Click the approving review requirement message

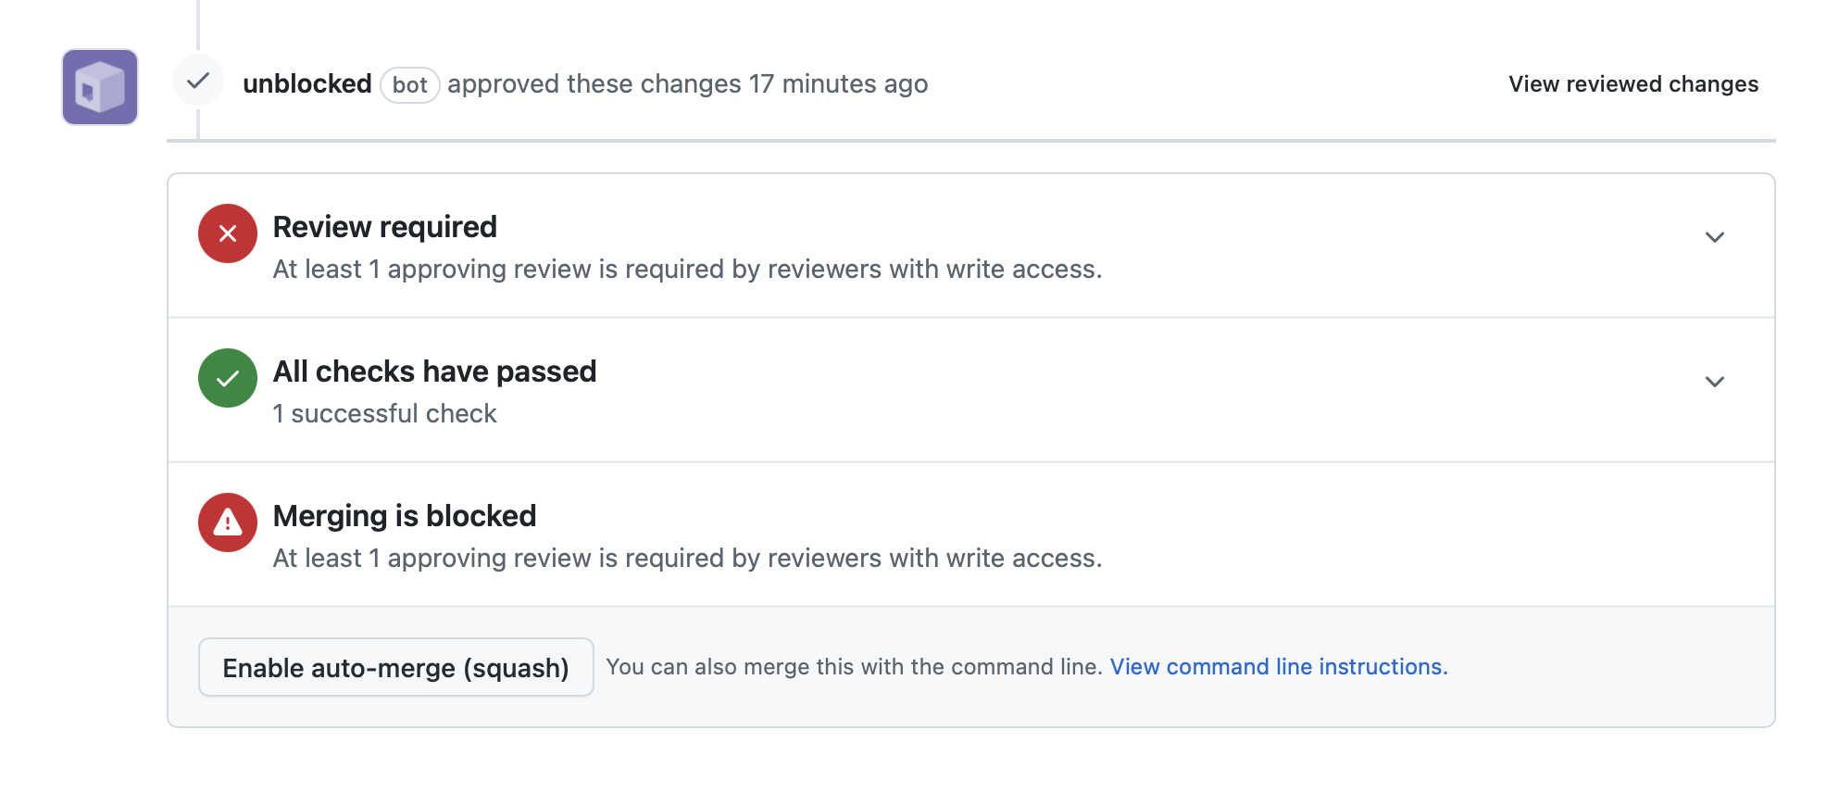point(687,270)
